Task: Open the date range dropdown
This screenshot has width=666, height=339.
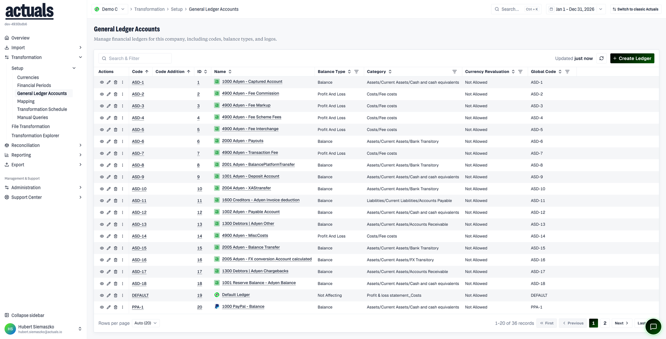Action: point(577,9)
